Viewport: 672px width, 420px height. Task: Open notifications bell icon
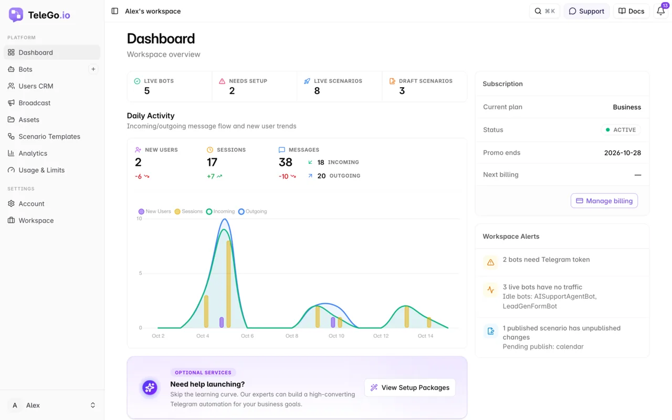coord(661,11)
